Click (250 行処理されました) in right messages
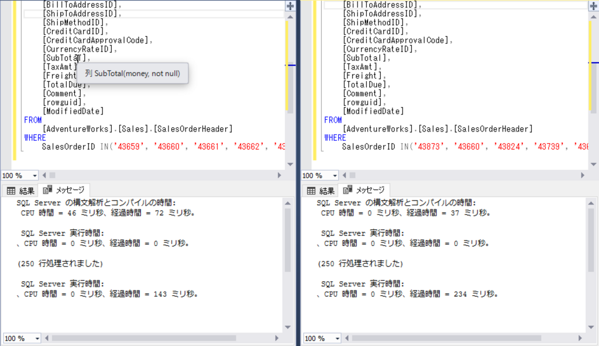 360,264
